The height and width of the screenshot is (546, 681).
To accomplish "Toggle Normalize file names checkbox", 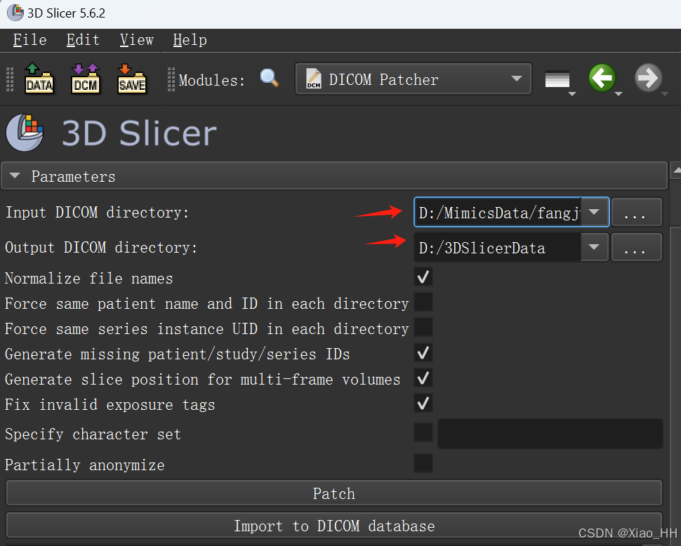I will [423, 277].
